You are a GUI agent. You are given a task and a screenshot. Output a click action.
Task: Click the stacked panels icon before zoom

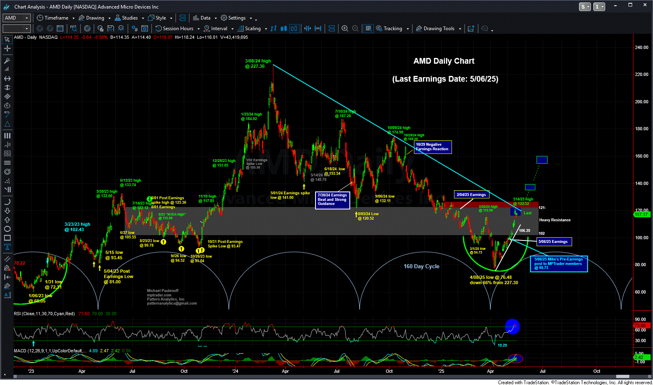(x=331, y=29)
